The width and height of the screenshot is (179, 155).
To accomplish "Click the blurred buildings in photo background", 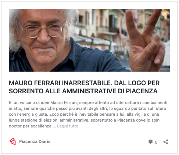I will tap(103, 28).
